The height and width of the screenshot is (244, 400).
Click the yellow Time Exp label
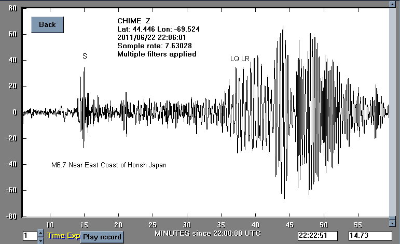[63, 236]
